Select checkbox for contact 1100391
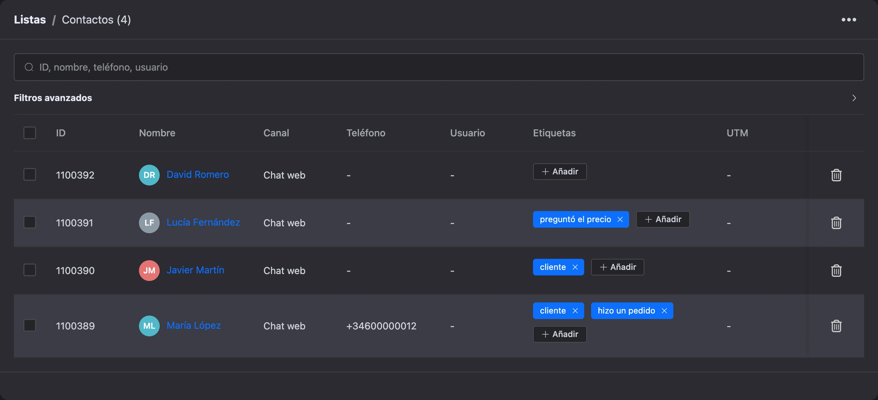Viewport: 878px width, 400px height. pyautogui.click(x=30, y=222)
